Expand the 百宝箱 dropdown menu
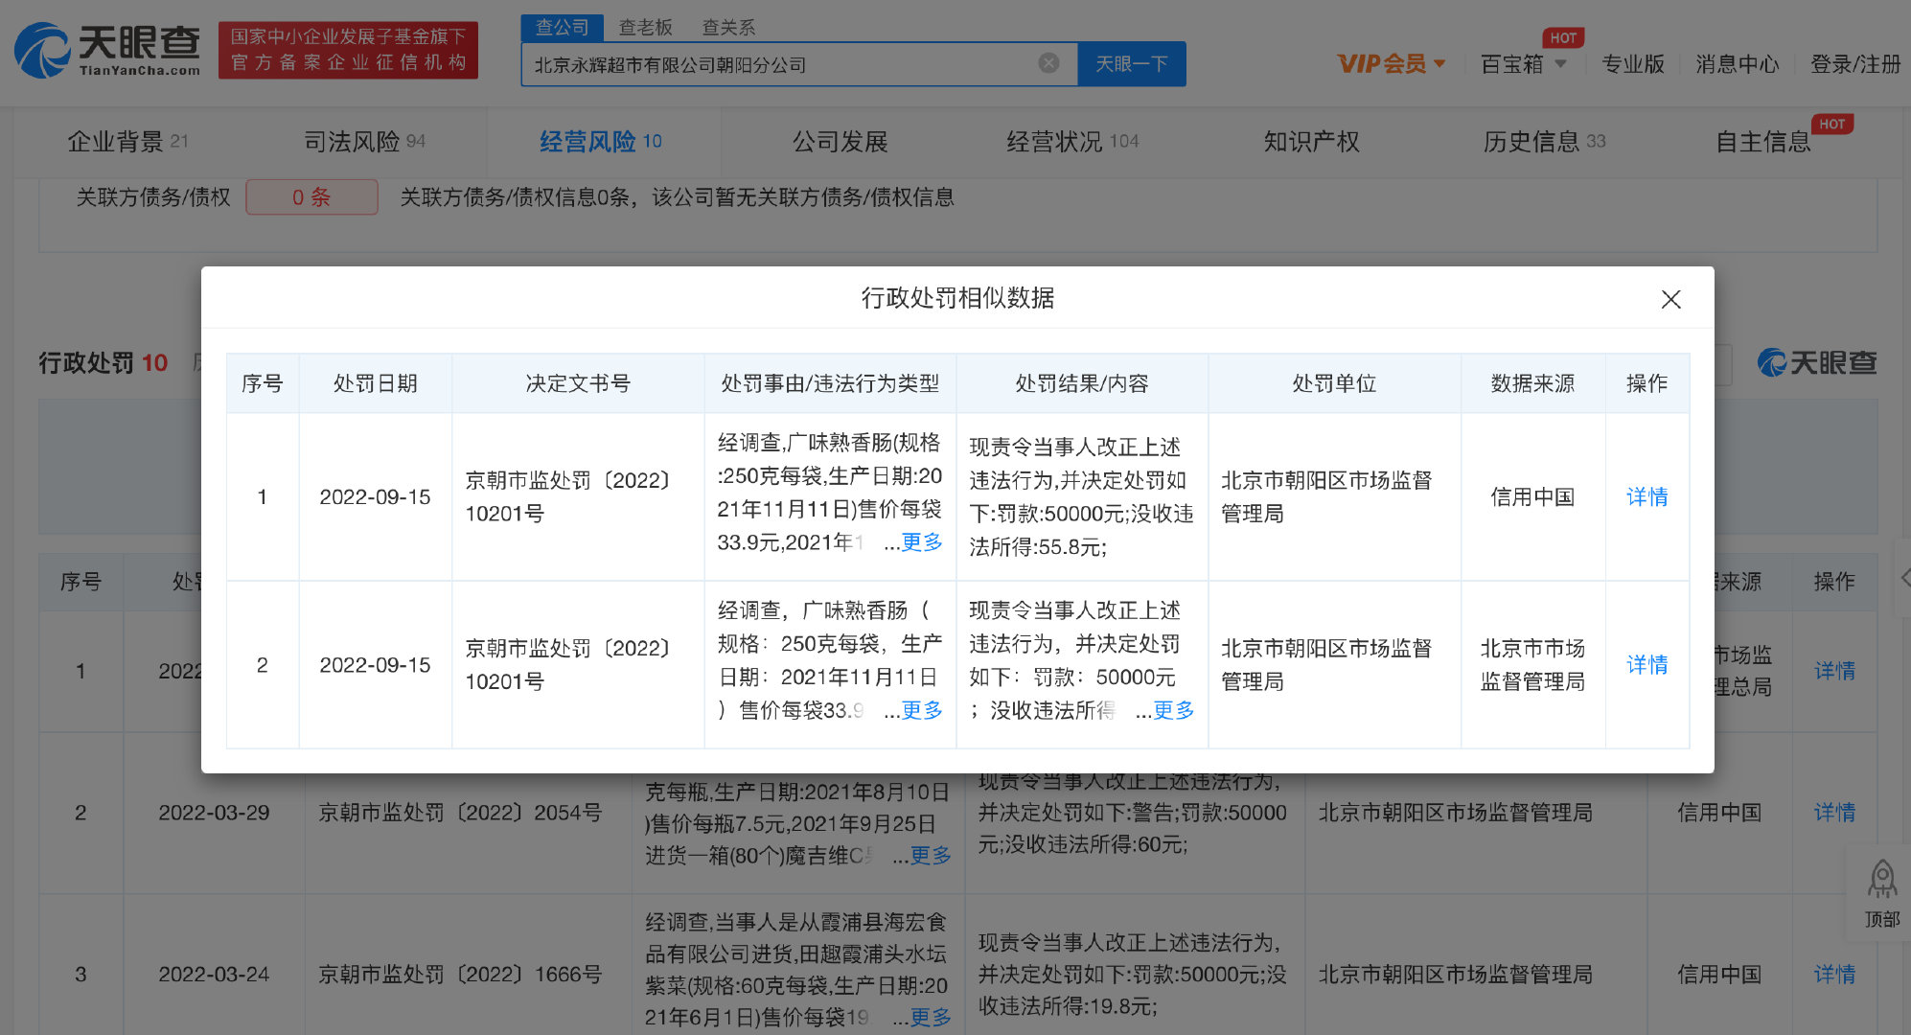The width and height of the screenshot is (1911, 1035). [1524, 64]
